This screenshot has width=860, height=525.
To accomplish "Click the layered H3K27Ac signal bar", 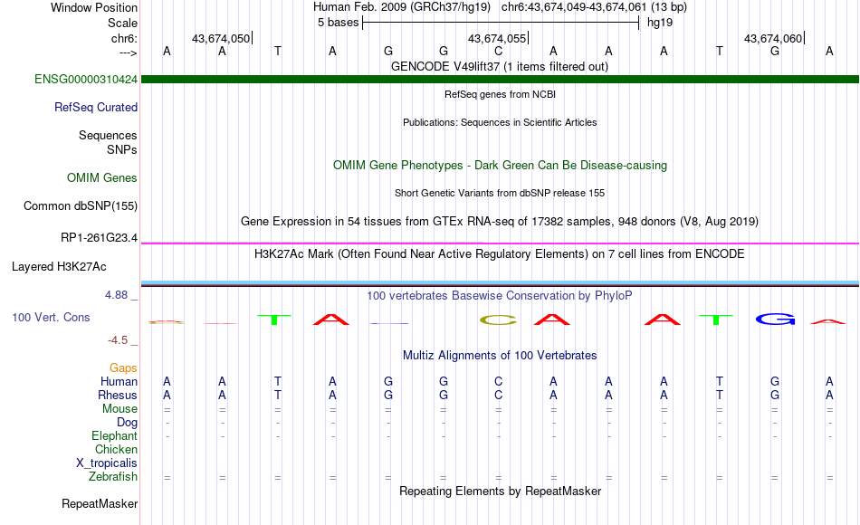I will 500,283.
